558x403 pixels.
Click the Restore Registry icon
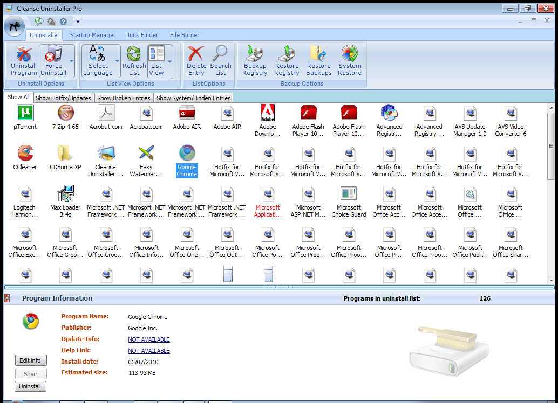[x=287, y=61]
